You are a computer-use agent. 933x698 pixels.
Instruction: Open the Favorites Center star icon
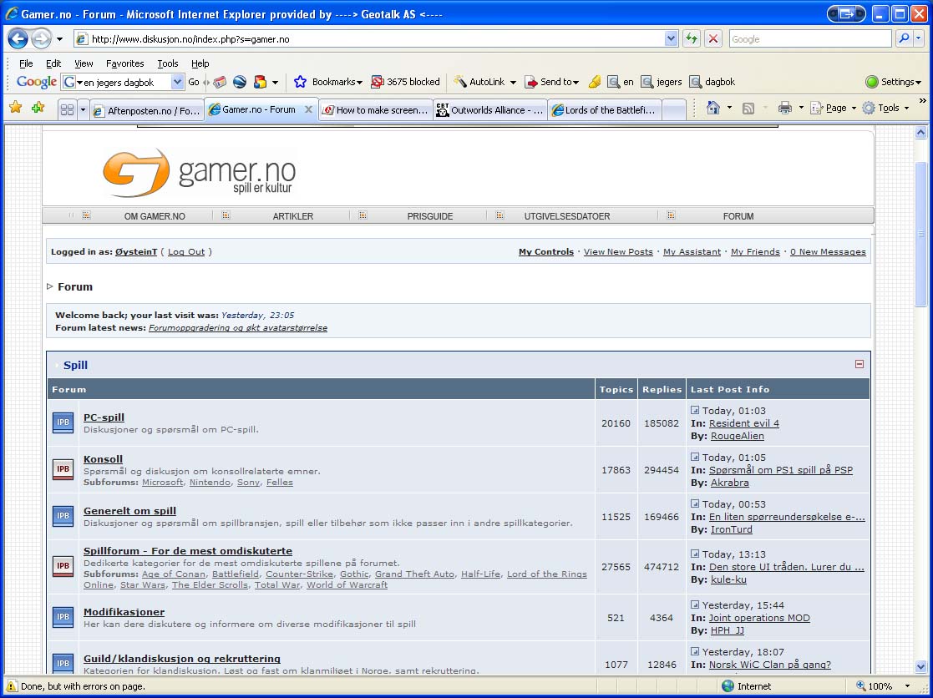point(16,108)
